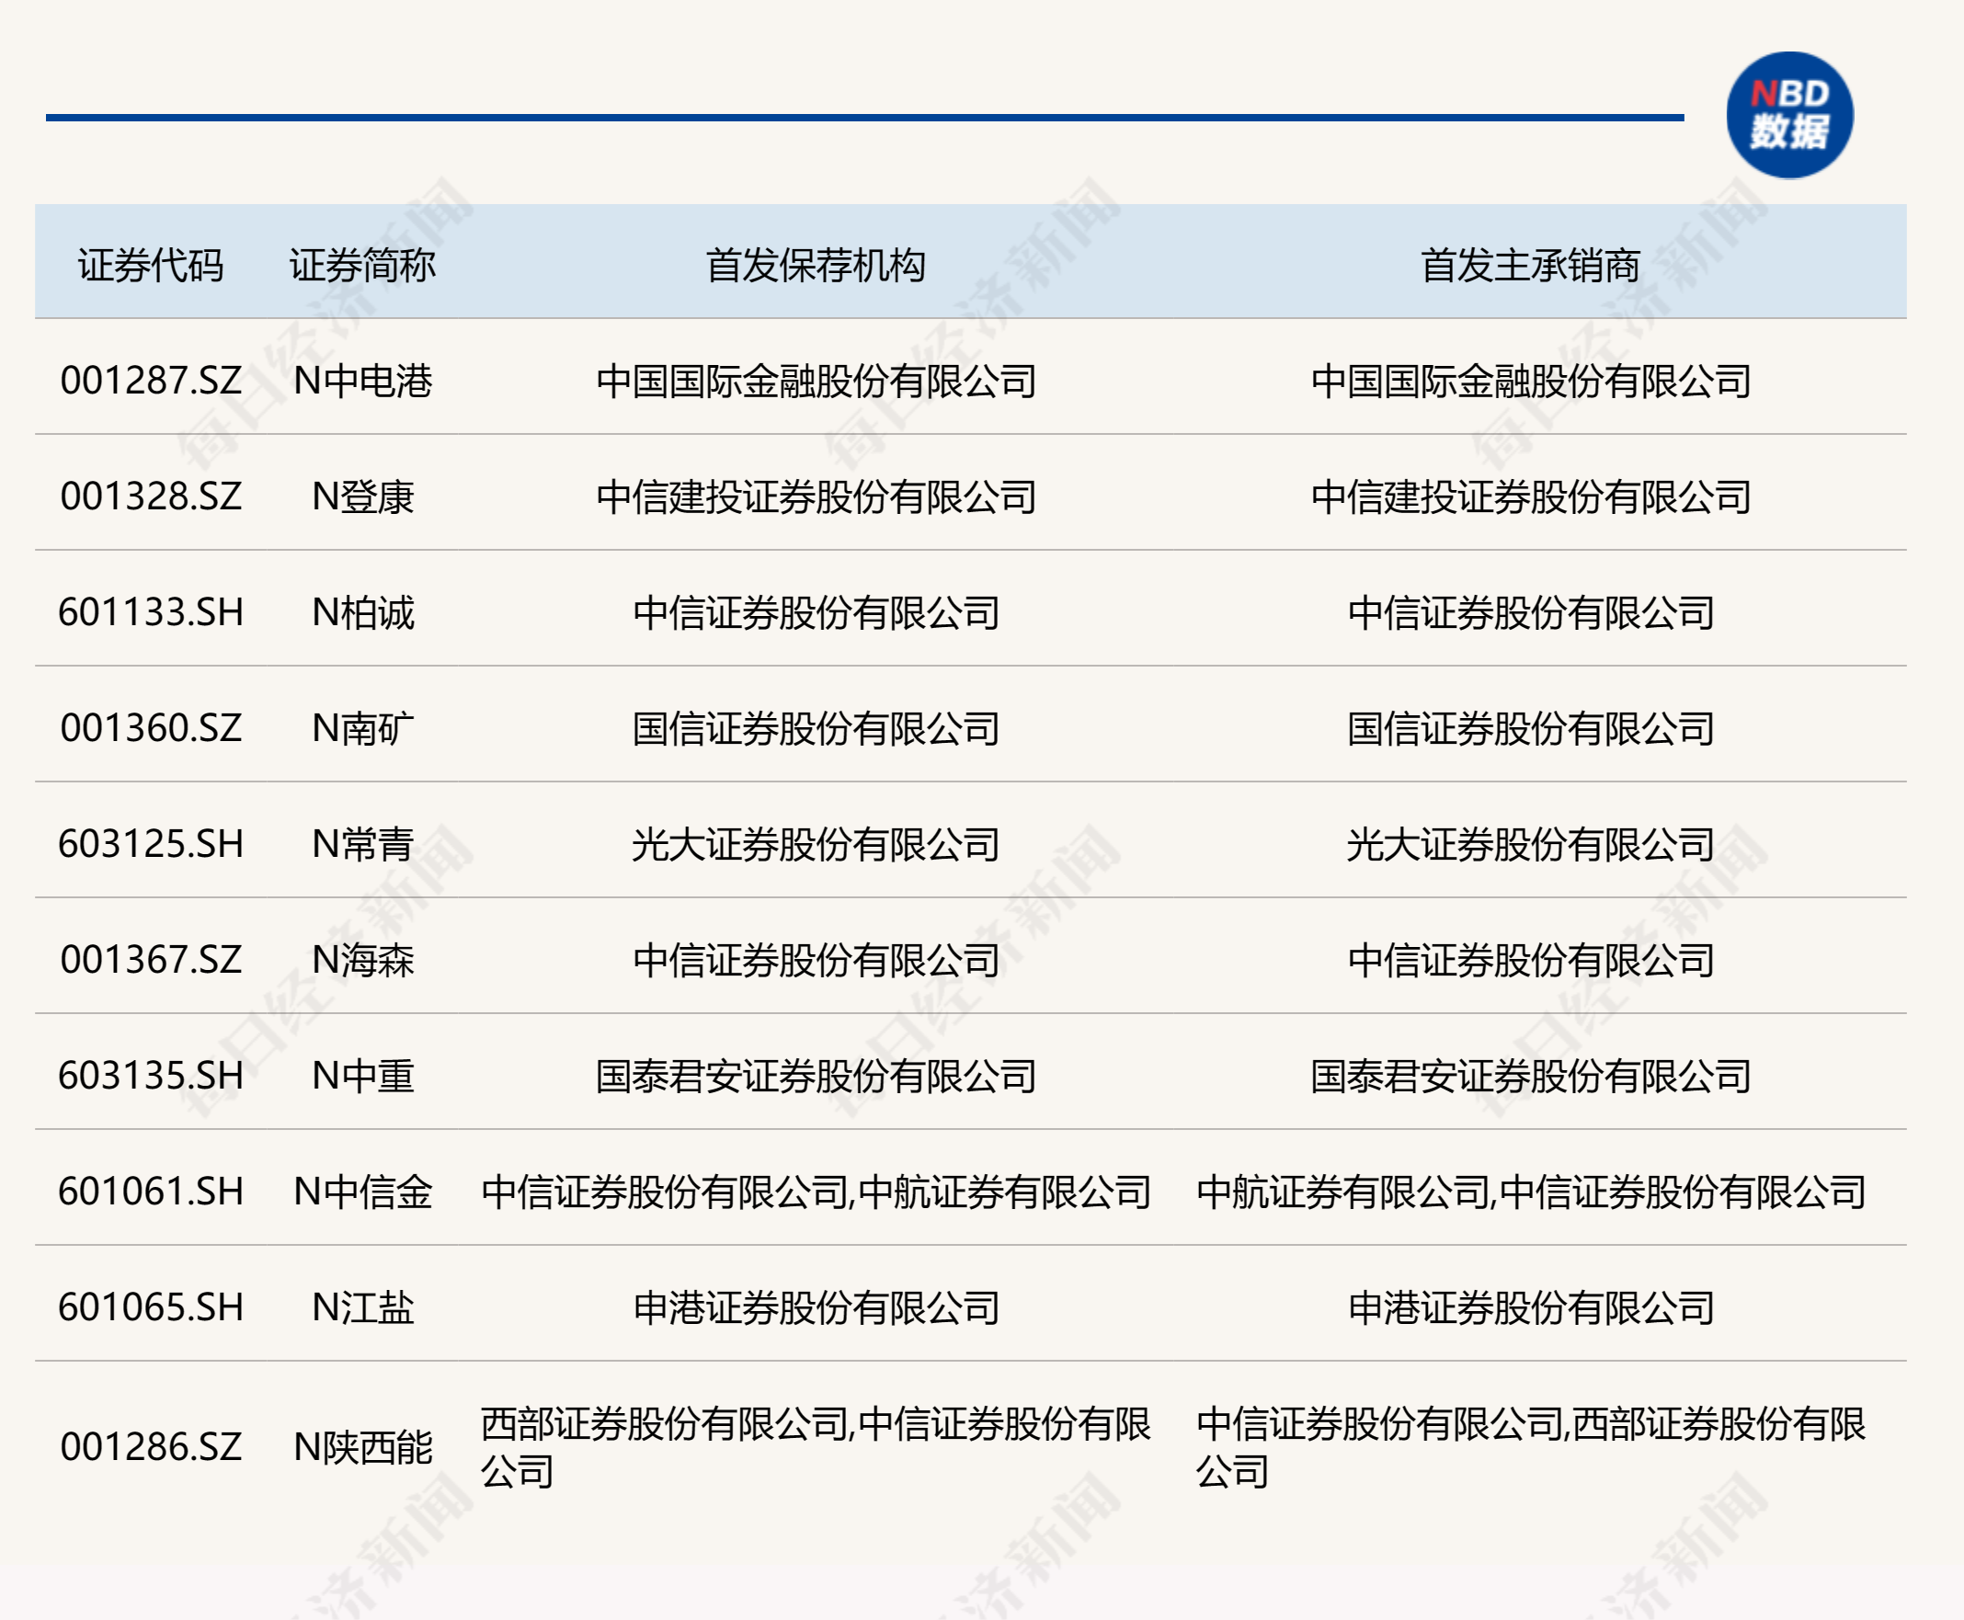Click stock name N中重
The height and width of the screenshot is (1620, 1964).
(x=362, y=1075)
